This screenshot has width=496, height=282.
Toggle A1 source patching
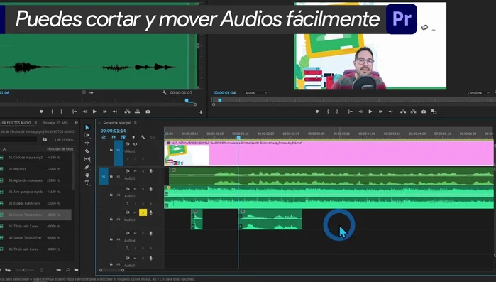point(104,176)
